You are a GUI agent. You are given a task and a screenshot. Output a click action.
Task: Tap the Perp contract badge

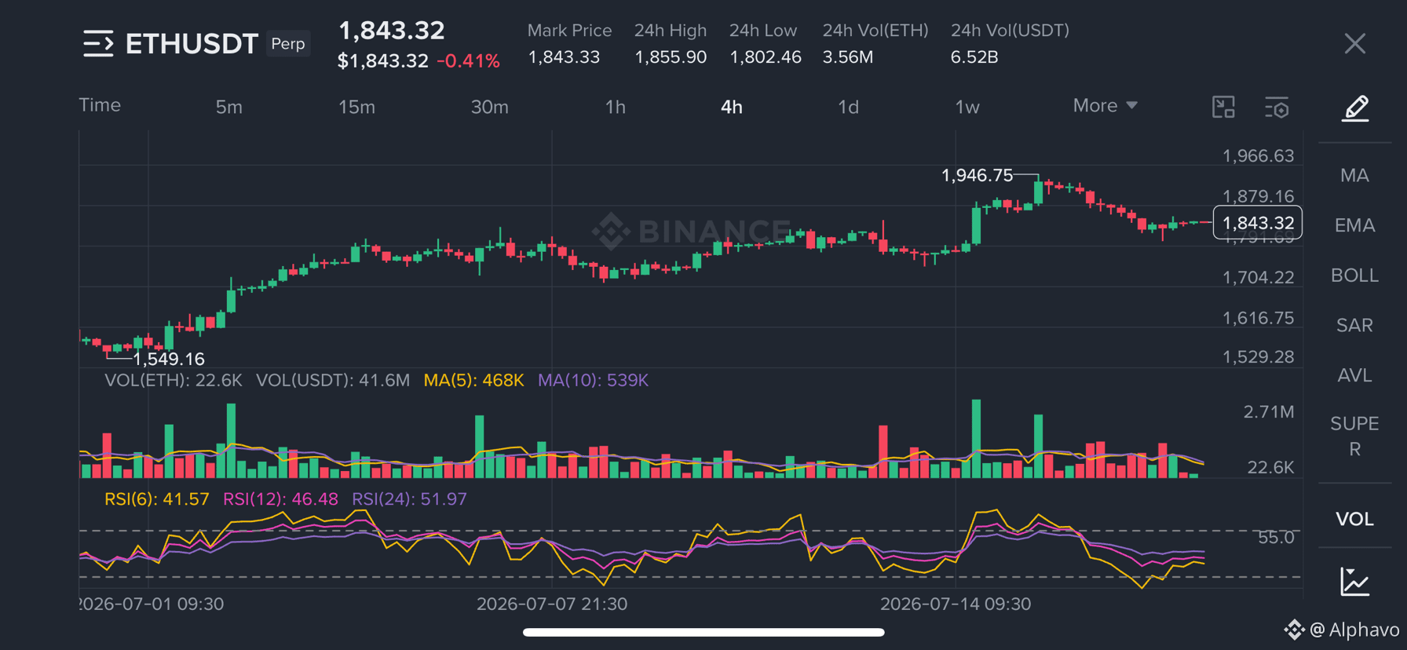pyautogui.click(x=288, y=44)
